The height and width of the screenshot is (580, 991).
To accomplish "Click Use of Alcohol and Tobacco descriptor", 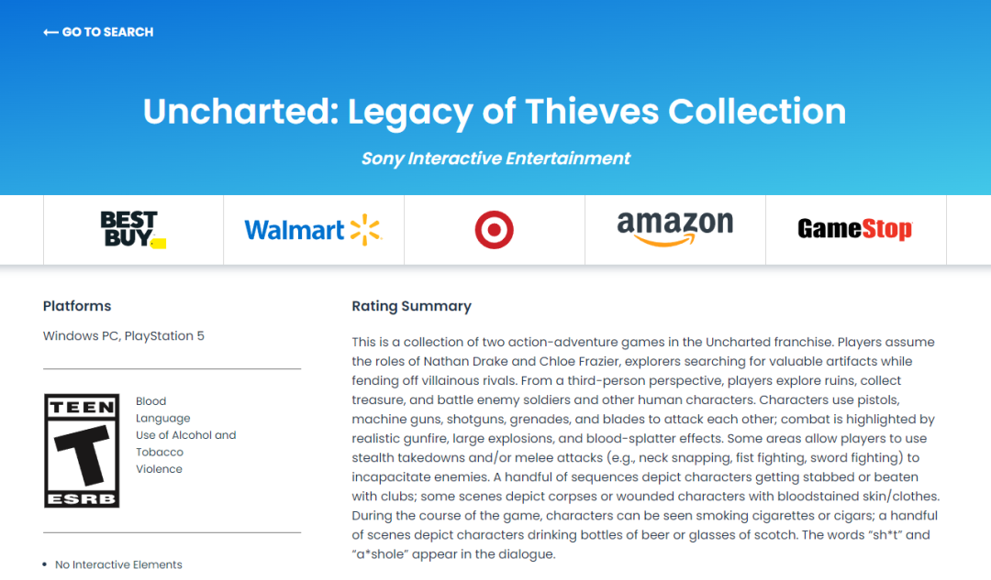I will tap(185, 443).
